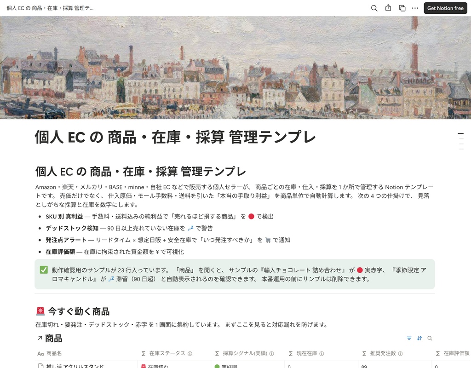Click the red circle emoji in the callout
Screen dimensions: 471x368
(x=360, y=270)
